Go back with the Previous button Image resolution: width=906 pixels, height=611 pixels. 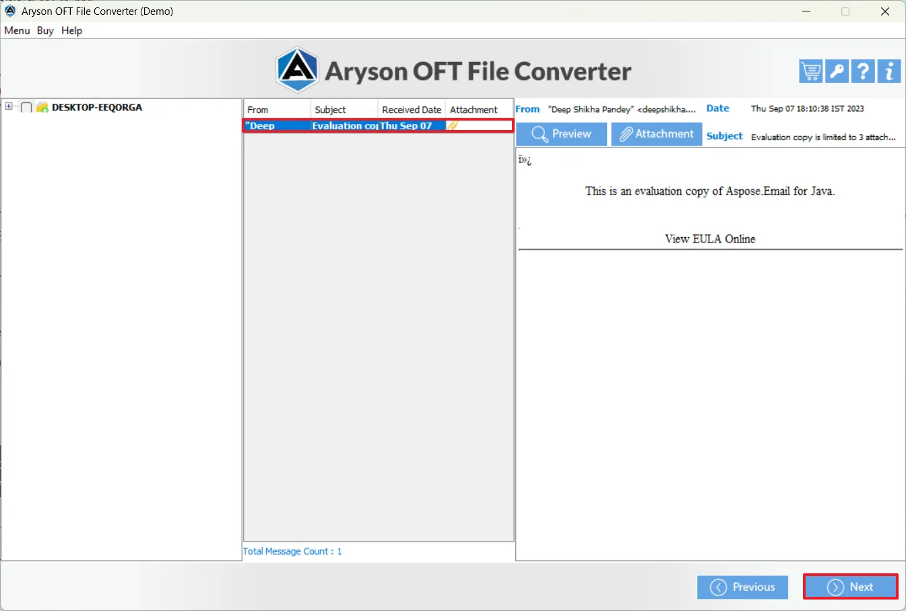(x=742, y=587)
